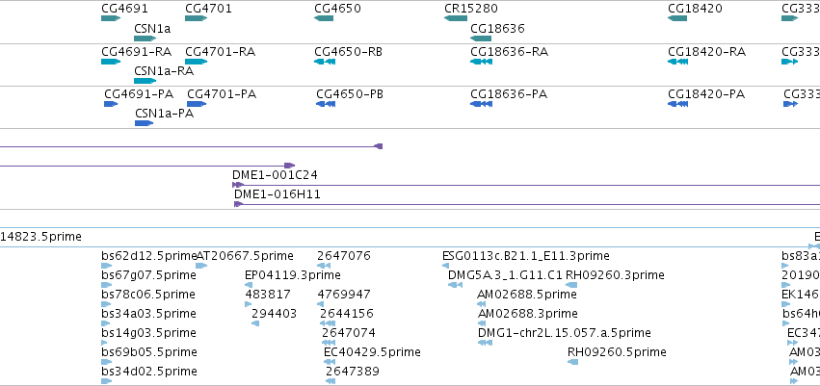Select the 294403 feature arrow

point(255,323)
